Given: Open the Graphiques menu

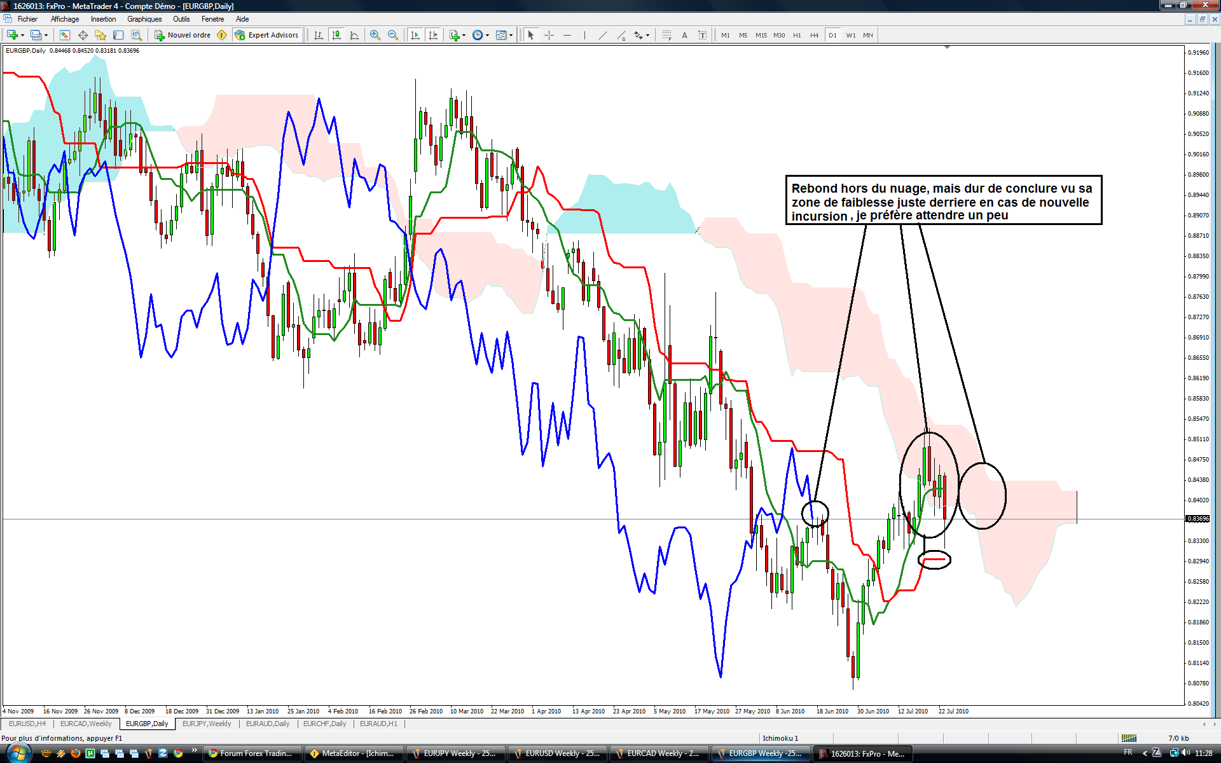Looking at the screenshot, I should click(144, 19).
